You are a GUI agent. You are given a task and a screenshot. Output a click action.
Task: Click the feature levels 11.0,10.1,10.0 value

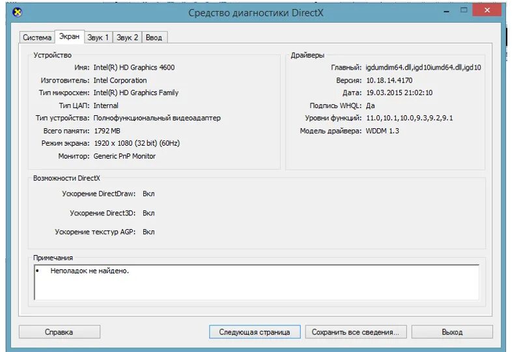tap(410, 118)
